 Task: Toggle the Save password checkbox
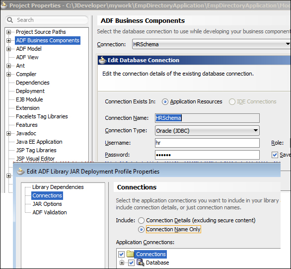[x=275, y=155]
